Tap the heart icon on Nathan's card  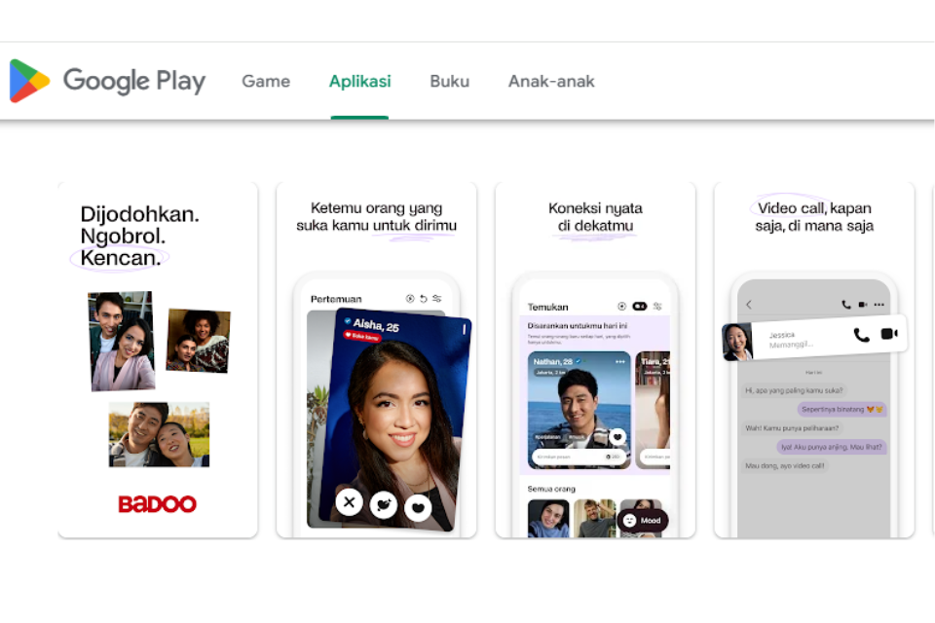coord(617,437)
